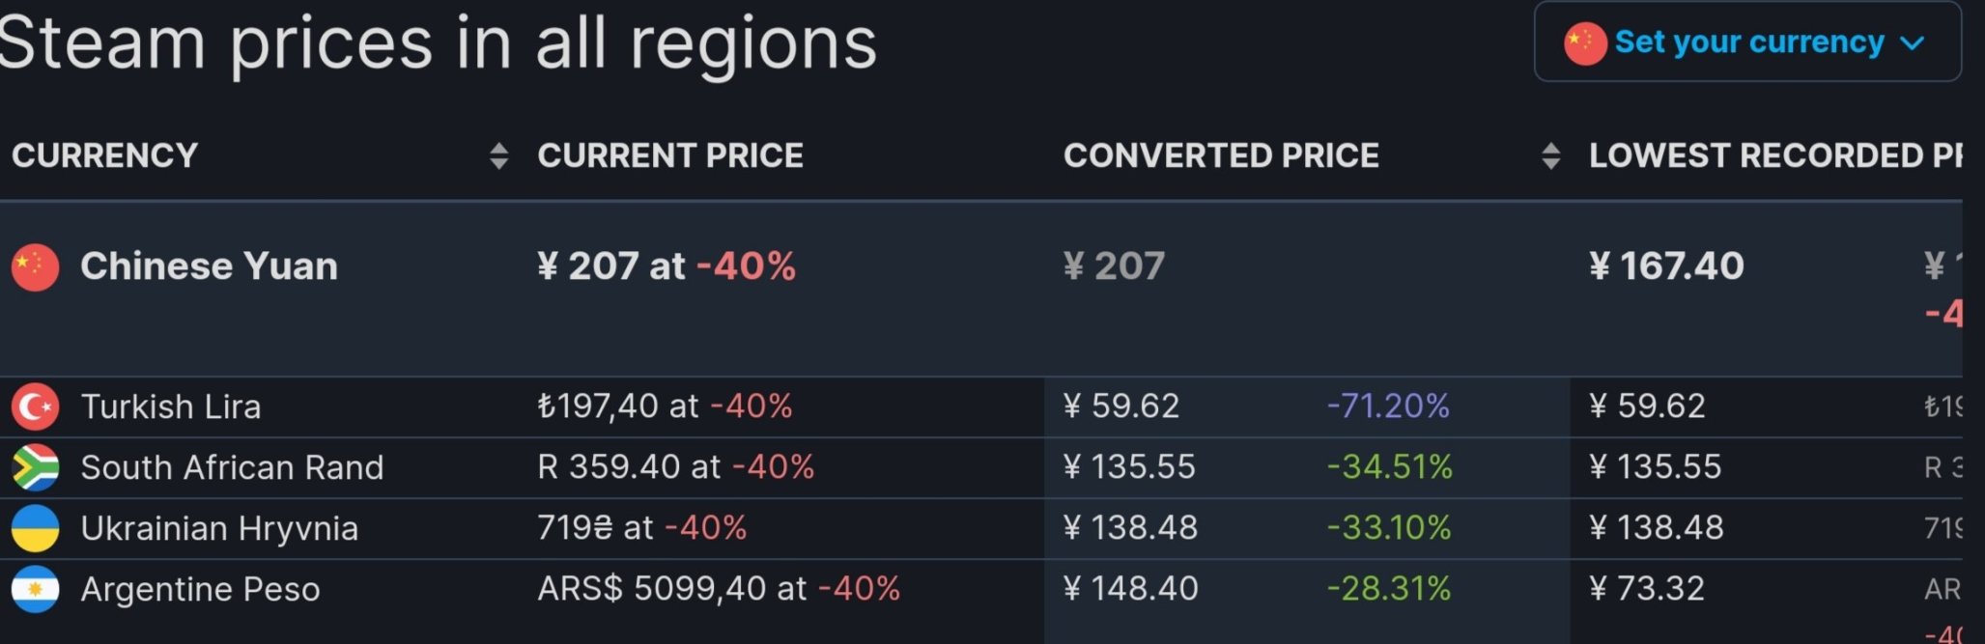Select the South African Rand row label
The image size is (1985, 644).
coord(232,467)
